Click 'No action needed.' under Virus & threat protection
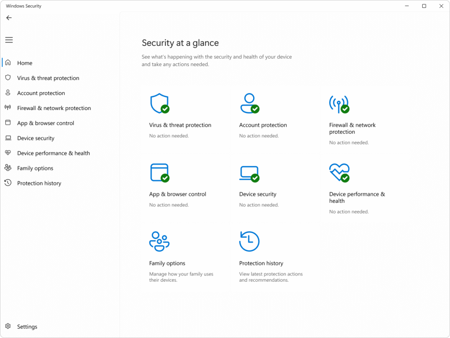 pos(169,136)
